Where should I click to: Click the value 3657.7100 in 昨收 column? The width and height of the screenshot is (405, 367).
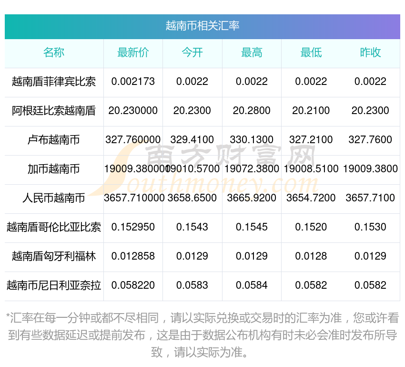click(370, 198)
